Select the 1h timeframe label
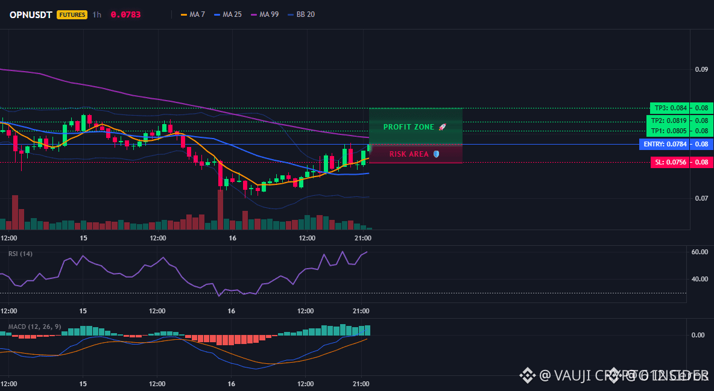 click(x=96, y=14)
